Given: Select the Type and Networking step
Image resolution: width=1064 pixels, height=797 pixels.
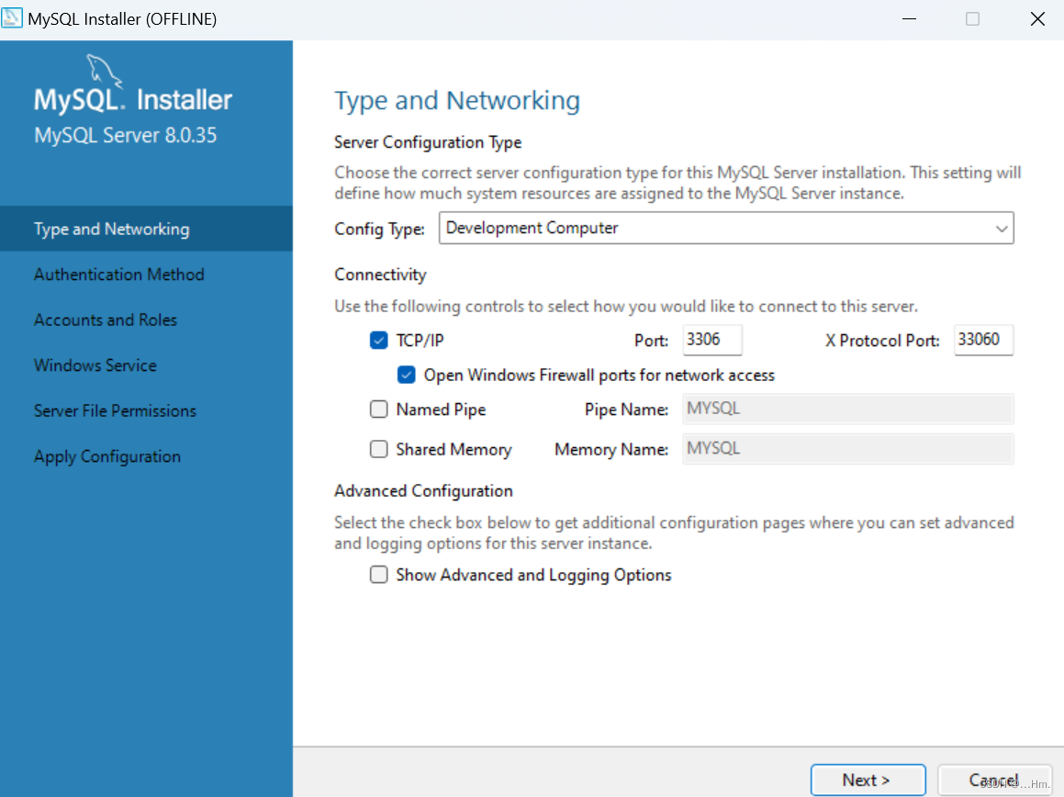Looking at the screenshot, I should [110, 228].
